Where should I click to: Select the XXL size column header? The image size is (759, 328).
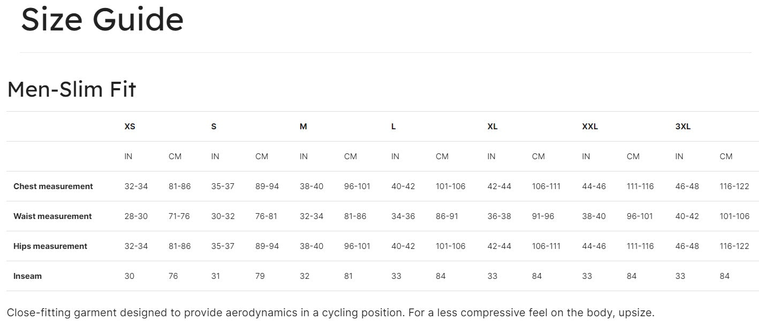point(590,127)
